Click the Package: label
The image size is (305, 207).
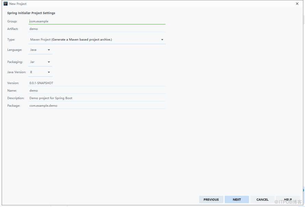(x=14, y=106)
